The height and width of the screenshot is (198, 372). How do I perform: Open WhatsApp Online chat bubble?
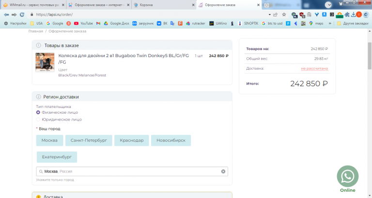(x=348, y=176)
